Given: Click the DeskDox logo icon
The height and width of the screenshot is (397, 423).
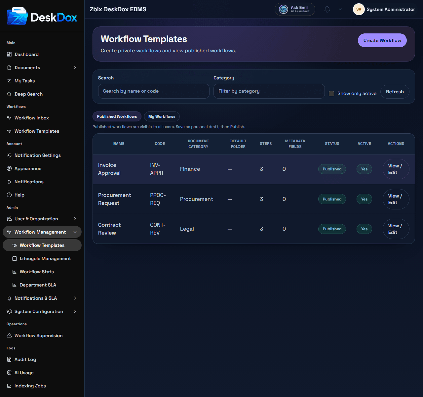Looking at the screenshot, I should pyautogui.click(x=18, y=16).
